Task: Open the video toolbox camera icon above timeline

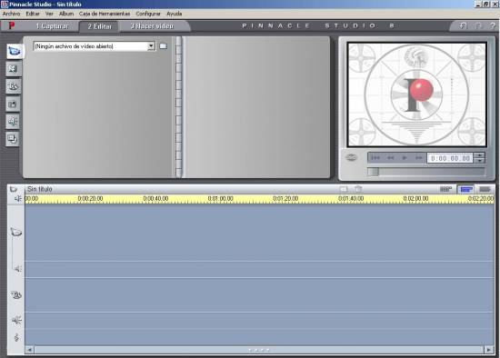Action: coord(14,189)
